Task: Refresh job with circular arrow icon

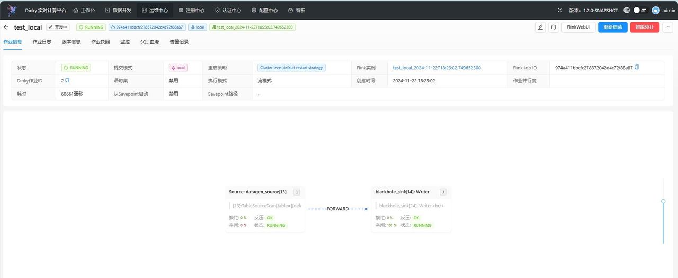Action: coord(554,27)
